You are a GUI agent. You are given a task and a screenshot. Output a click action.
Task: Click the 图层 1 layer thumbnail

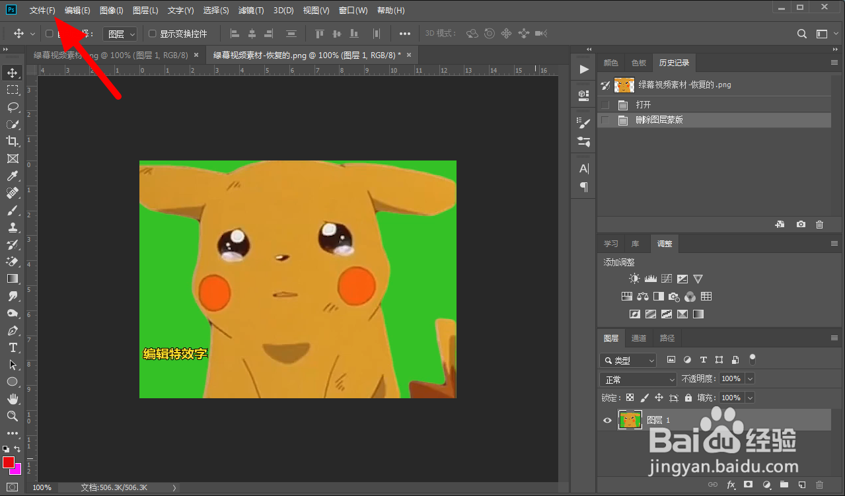pyautogui.click(x=630, y=420)
